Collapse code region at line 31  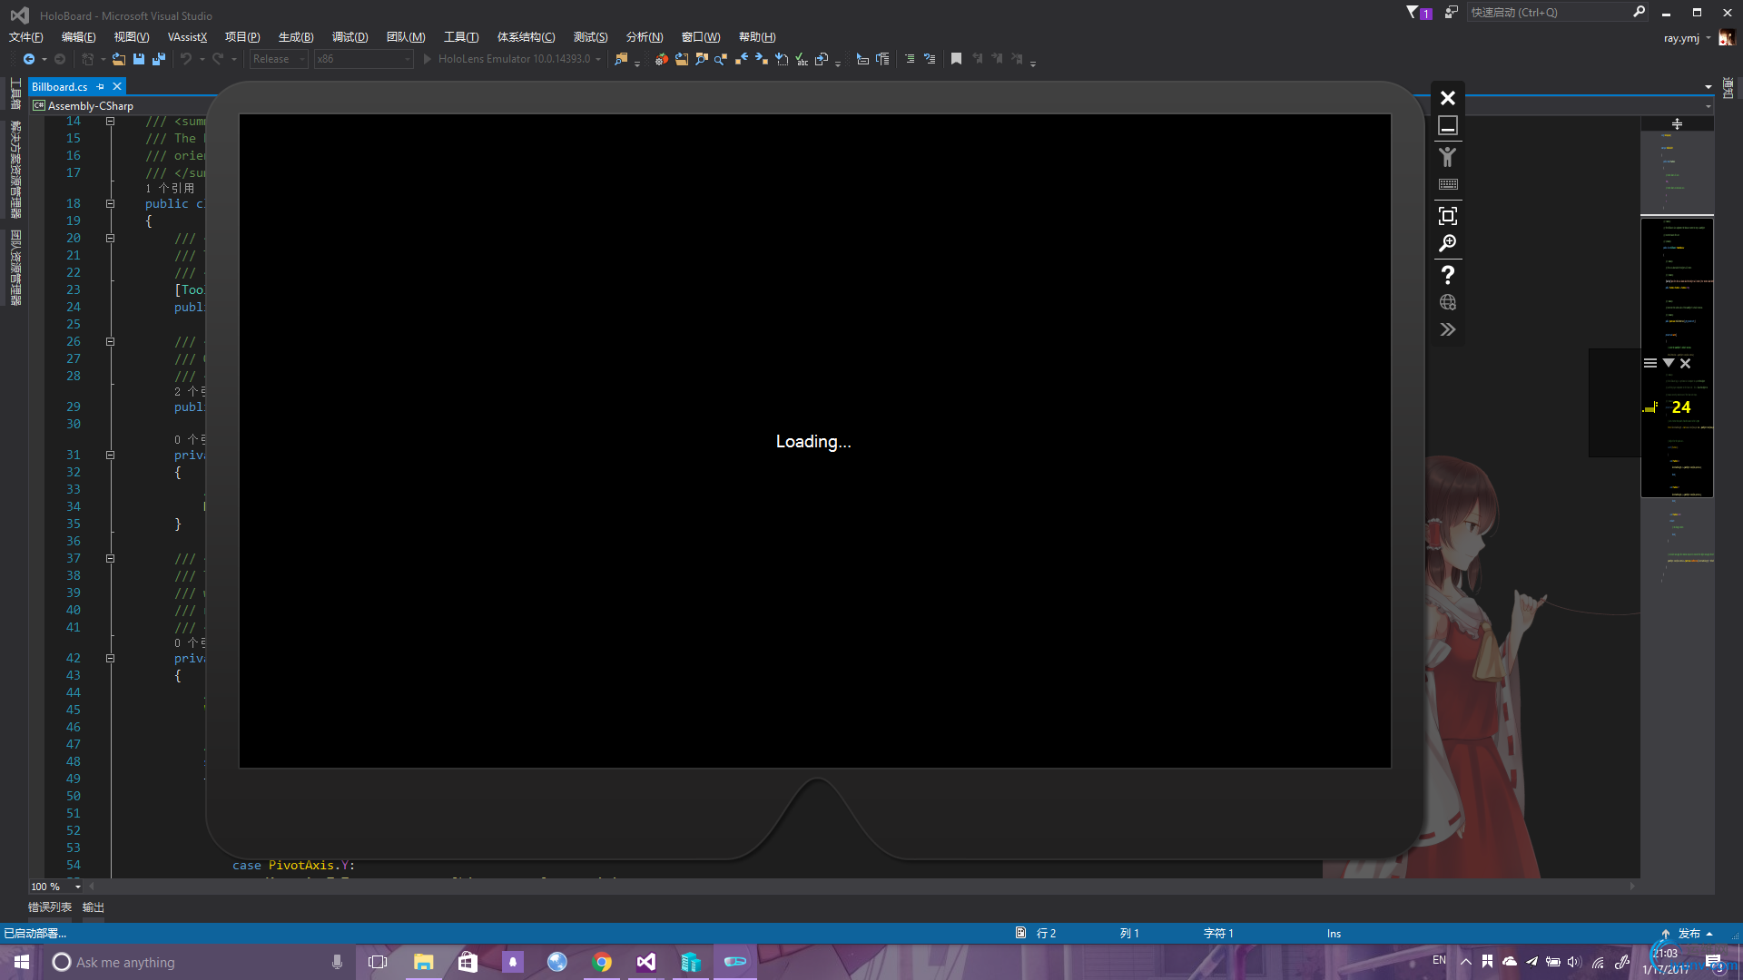pos(110,456)
